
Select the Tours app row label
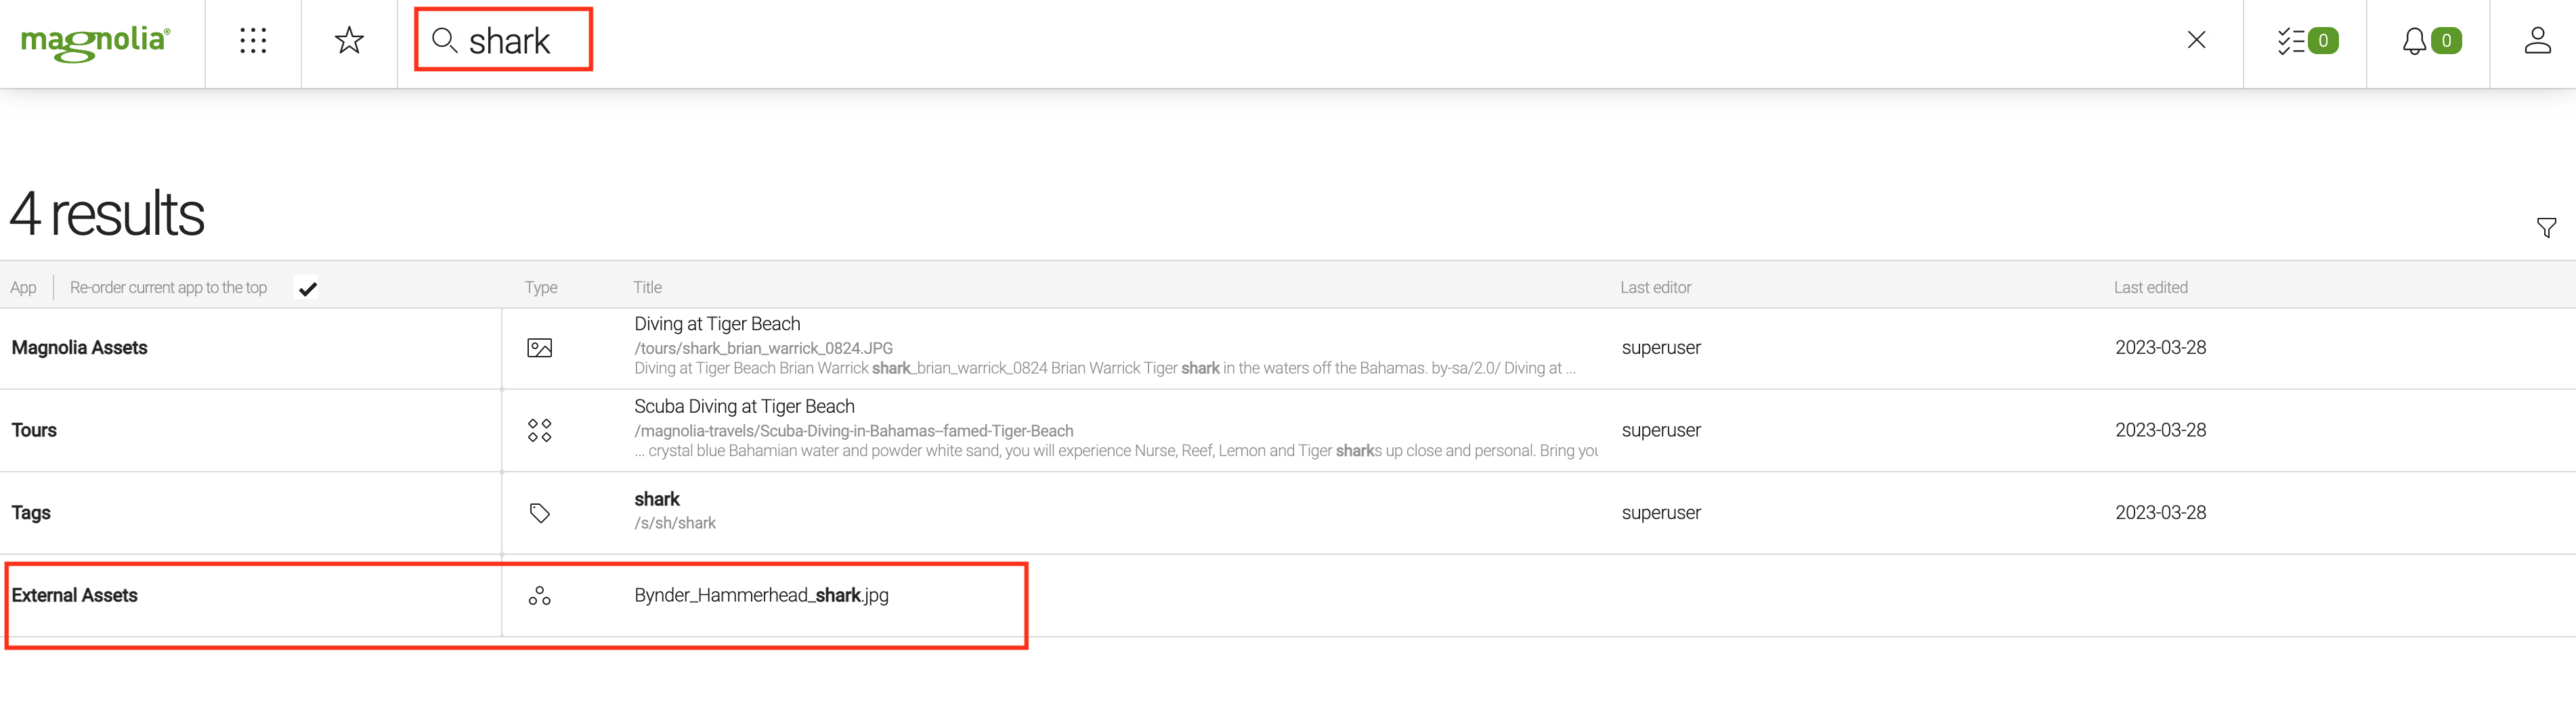click(34, 430)
